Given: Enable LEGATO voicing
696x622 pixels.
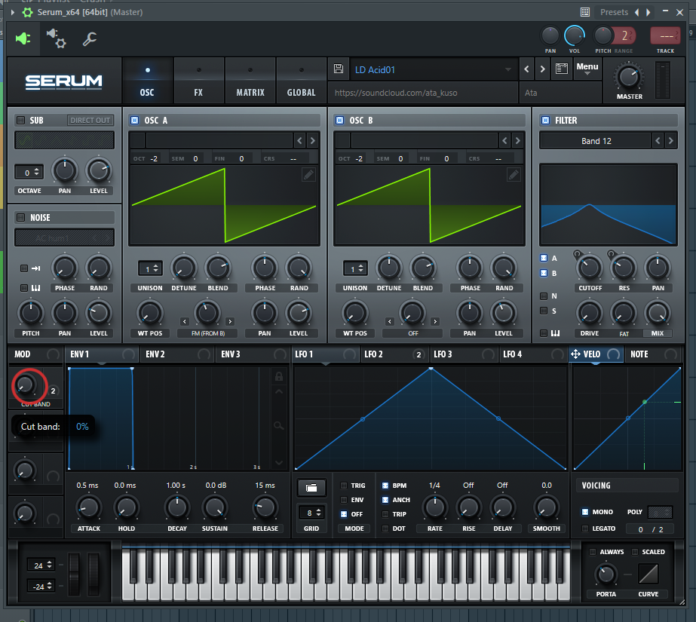Looking at the screenshot, I should click(x=585, y=529).
